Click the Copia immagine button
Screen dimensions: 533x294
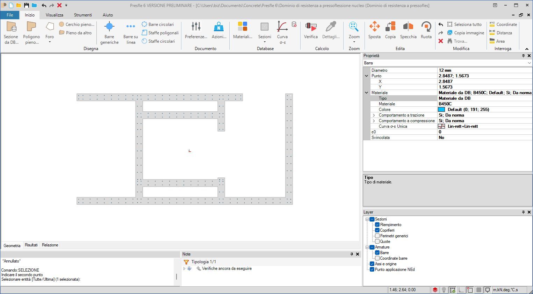[466, 33]
